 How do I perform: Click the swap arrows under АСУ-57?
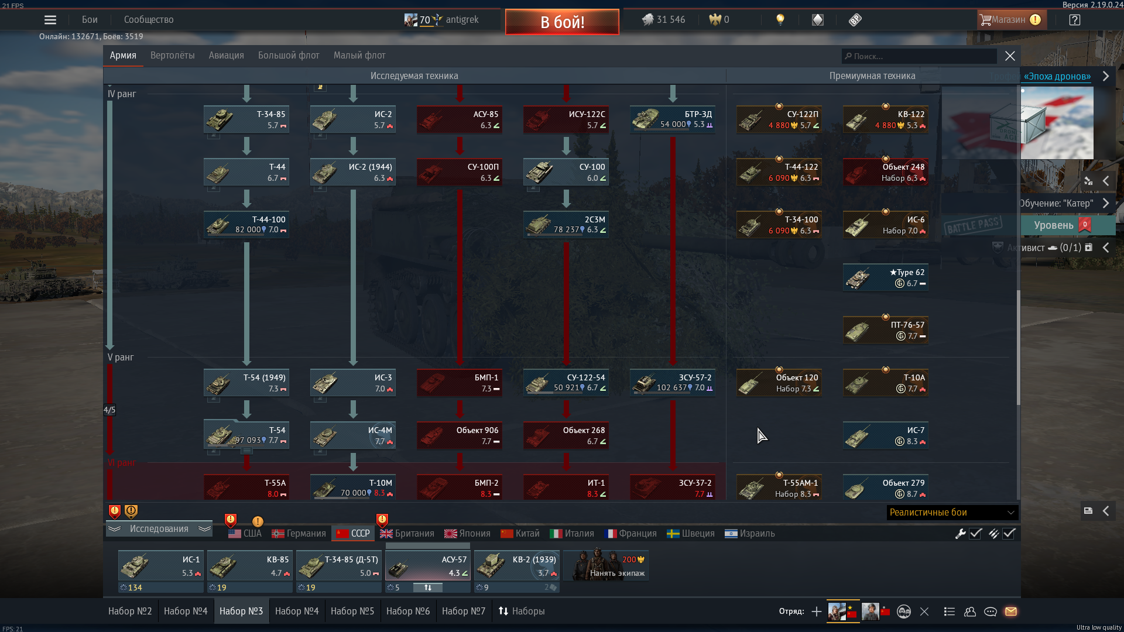coord(428,588)
